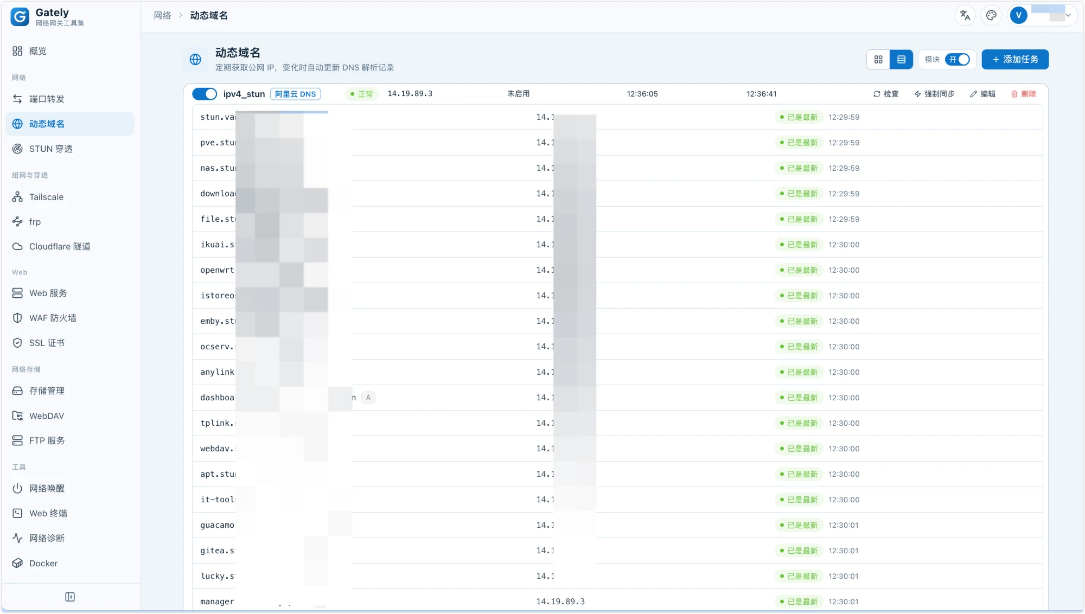Click the language translate icon
The image size is (1085, 614).
pos(965,15)
